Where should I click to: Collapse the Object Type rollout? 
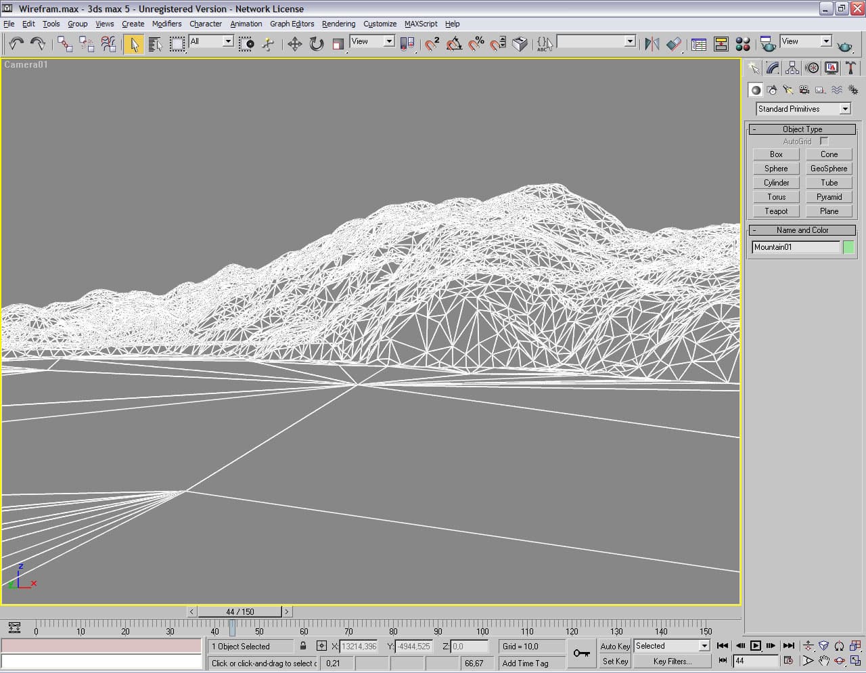(802, 129)
